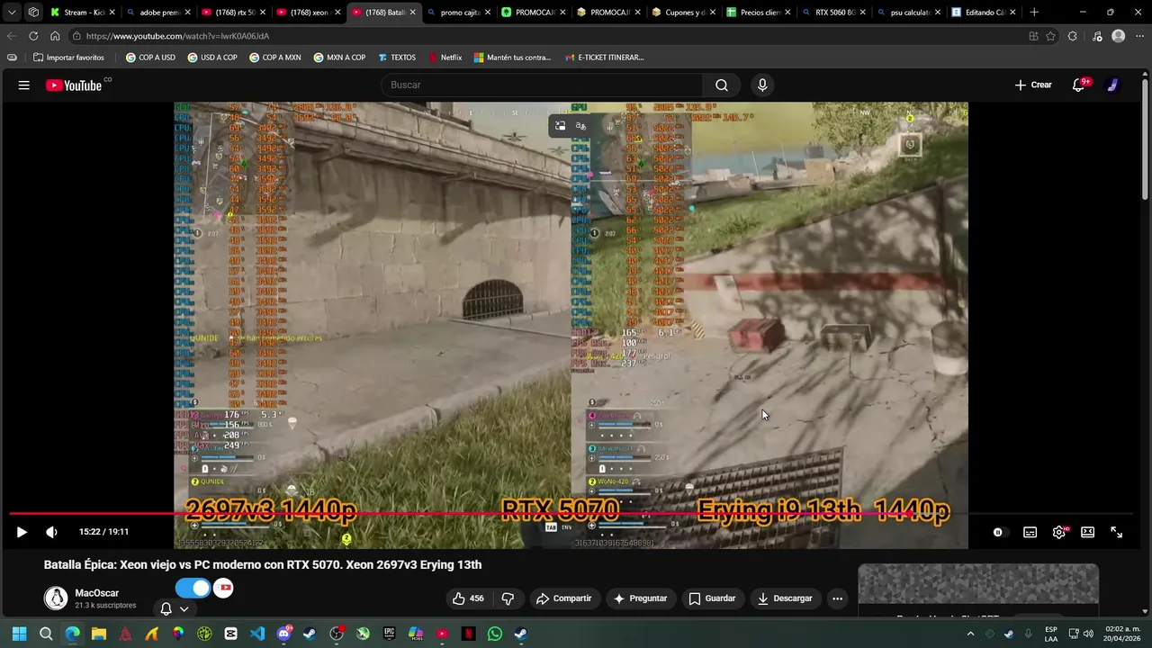Show hidden system tray icons chevron

(x=970, y=634)
